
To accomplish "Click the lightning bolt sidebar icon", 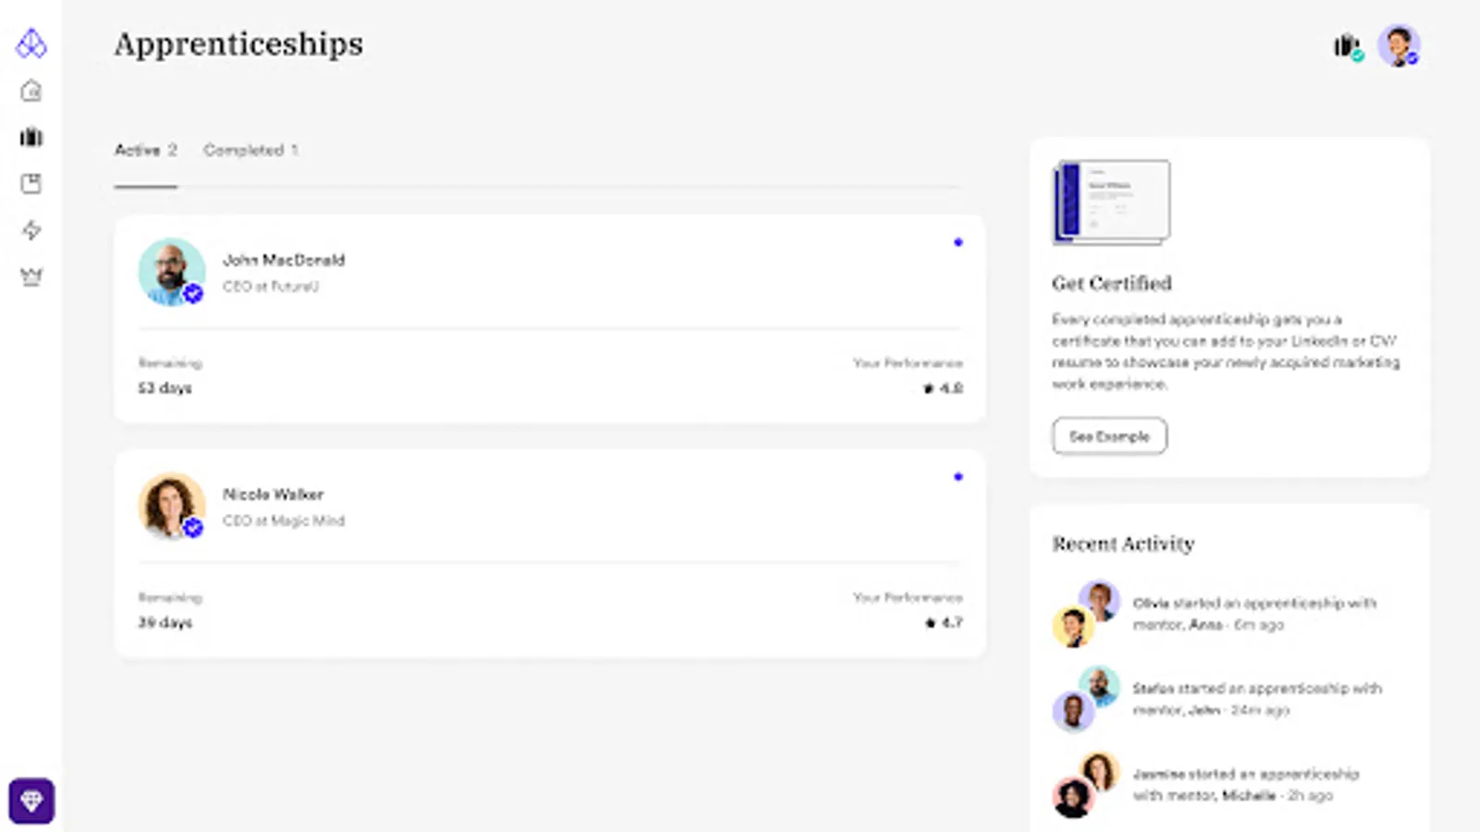I will [31, 229].
